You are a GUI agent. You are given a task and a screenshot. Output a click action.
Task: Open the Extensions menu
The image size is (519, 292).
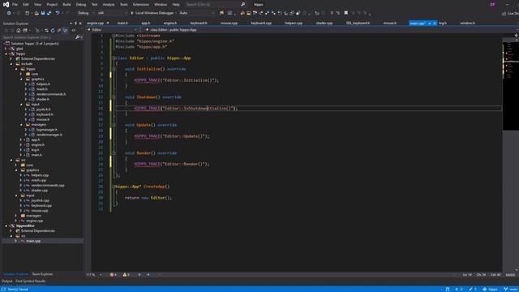(x=140, y=4)
